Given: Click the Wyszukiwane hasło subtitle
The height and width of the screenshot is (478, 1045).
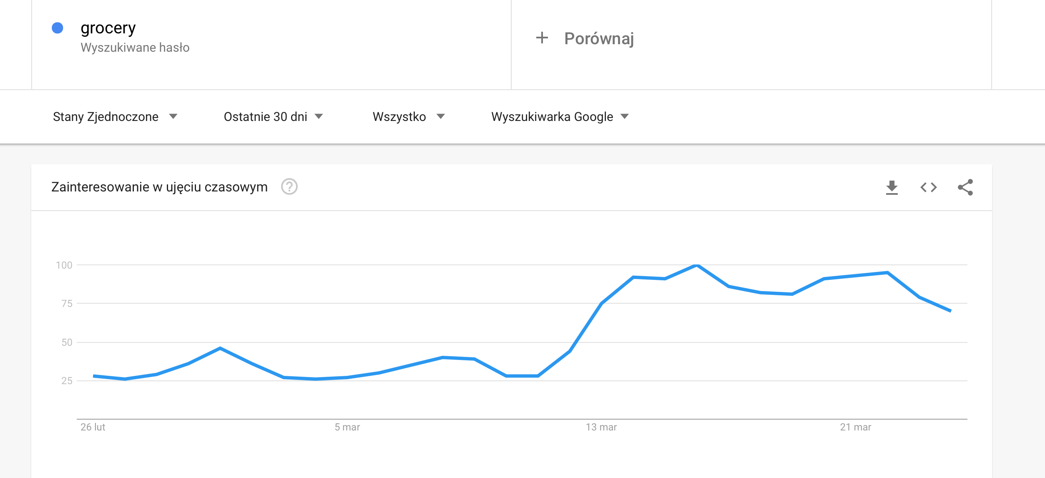Looking at the screenshot, I should pos(135,48).
